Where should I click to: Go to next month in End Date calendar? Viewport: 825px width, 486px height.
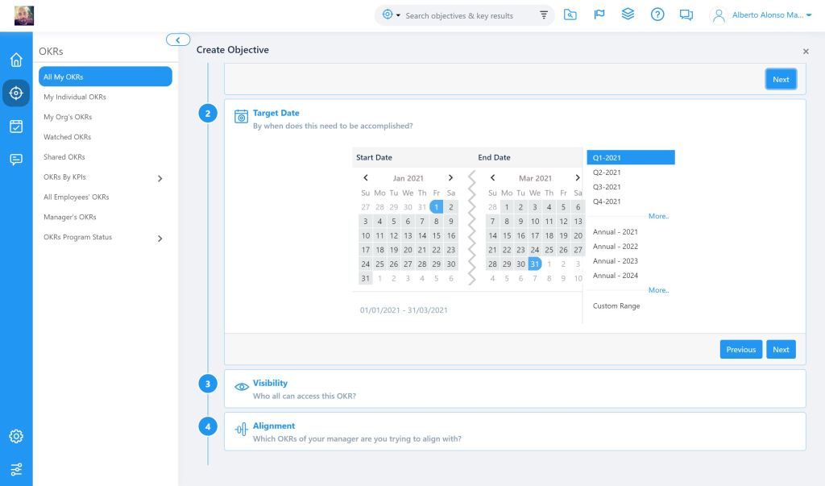tap(578, 178)
